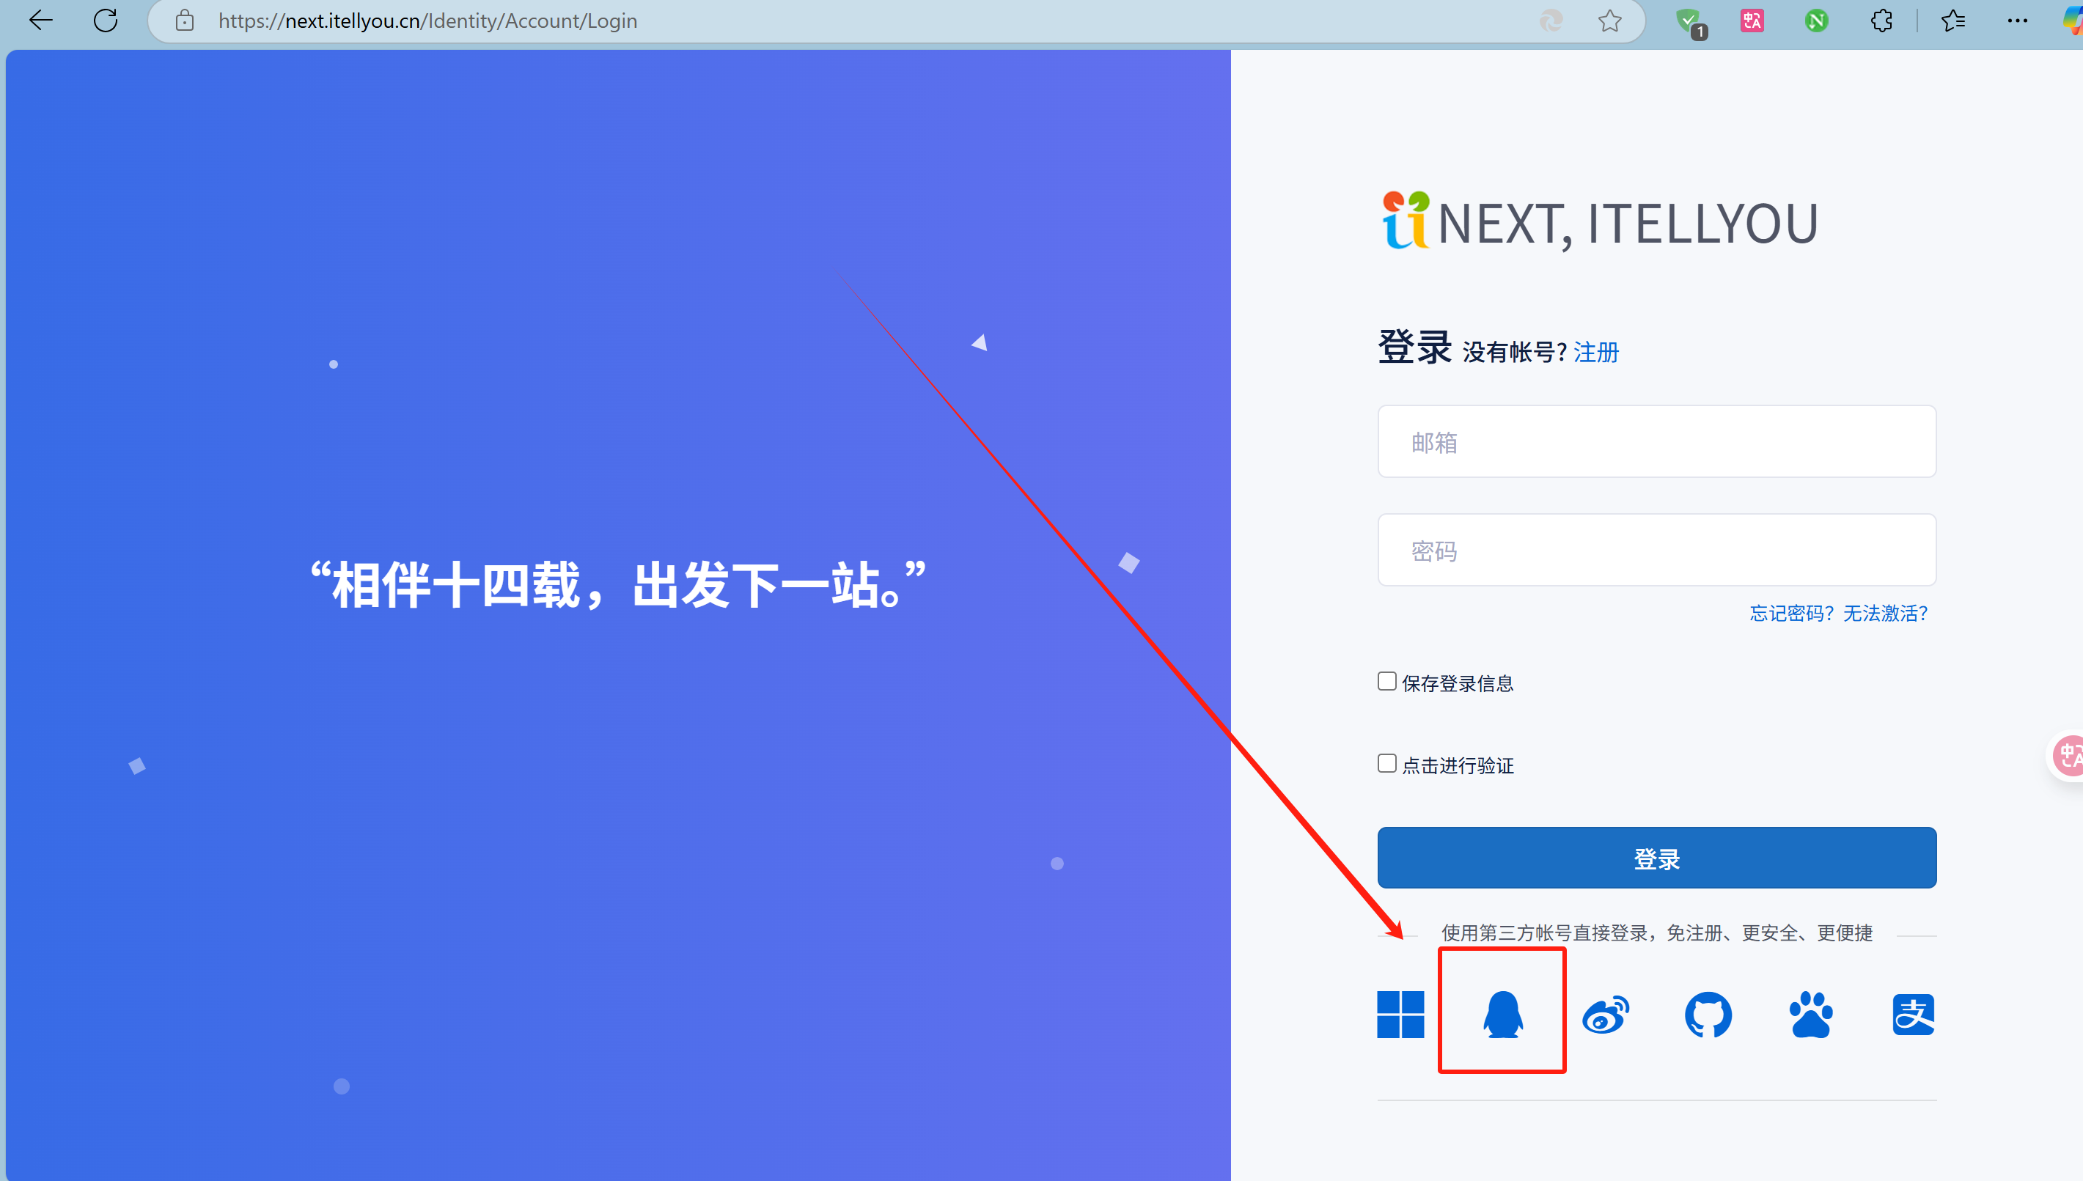2083x1181 pixels.
Task: Focus the 密码 password input field
Action: tap(1656, 551)
